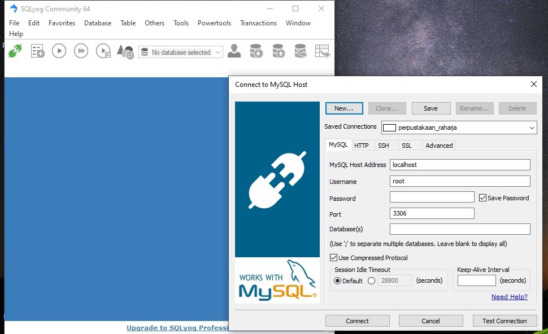The image size is (548, 334).
Task: Click the Username field containing root
Action: [x=460, y=181]
